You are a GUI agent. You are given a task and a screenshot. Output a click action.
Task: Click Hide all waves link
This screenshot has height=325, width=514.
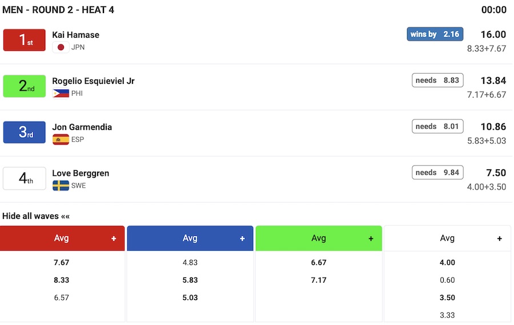[36, 216]
